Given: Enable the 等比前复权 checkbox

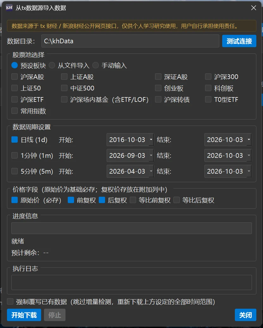Looking at the screenshot, I should [133, 200].
